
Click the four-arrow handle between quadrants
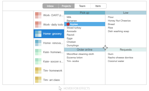[x=105, y=48]
